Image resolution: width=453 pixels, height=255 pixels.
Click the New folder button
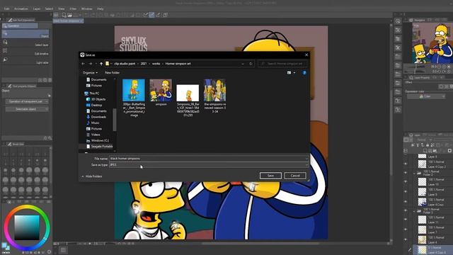(112, 72)
